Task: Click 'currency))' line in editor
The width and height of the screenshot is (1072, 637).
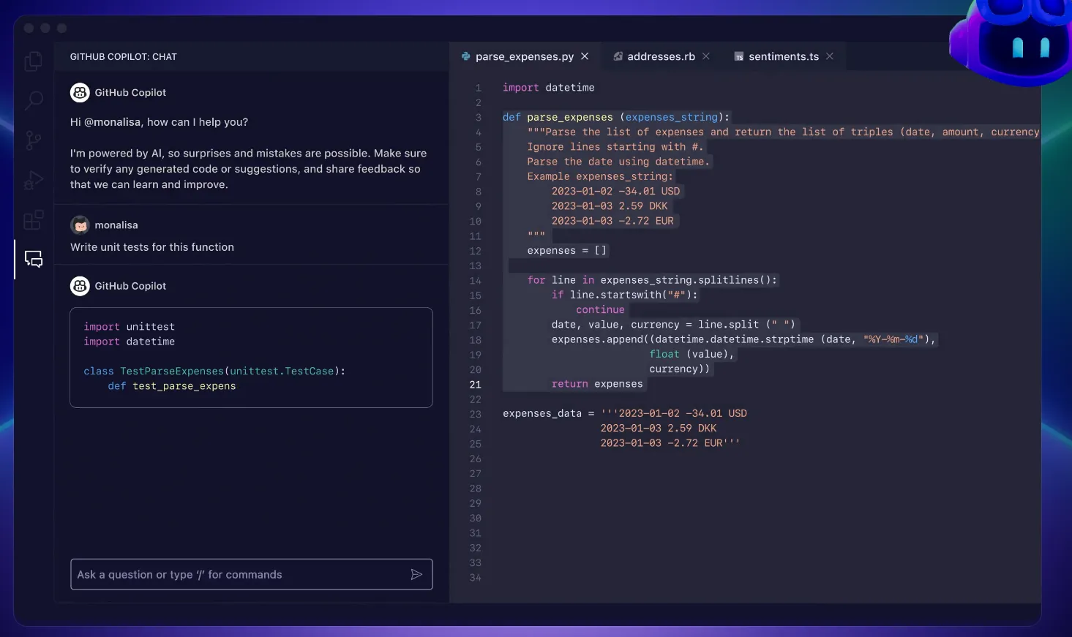Action: [680, 369]
